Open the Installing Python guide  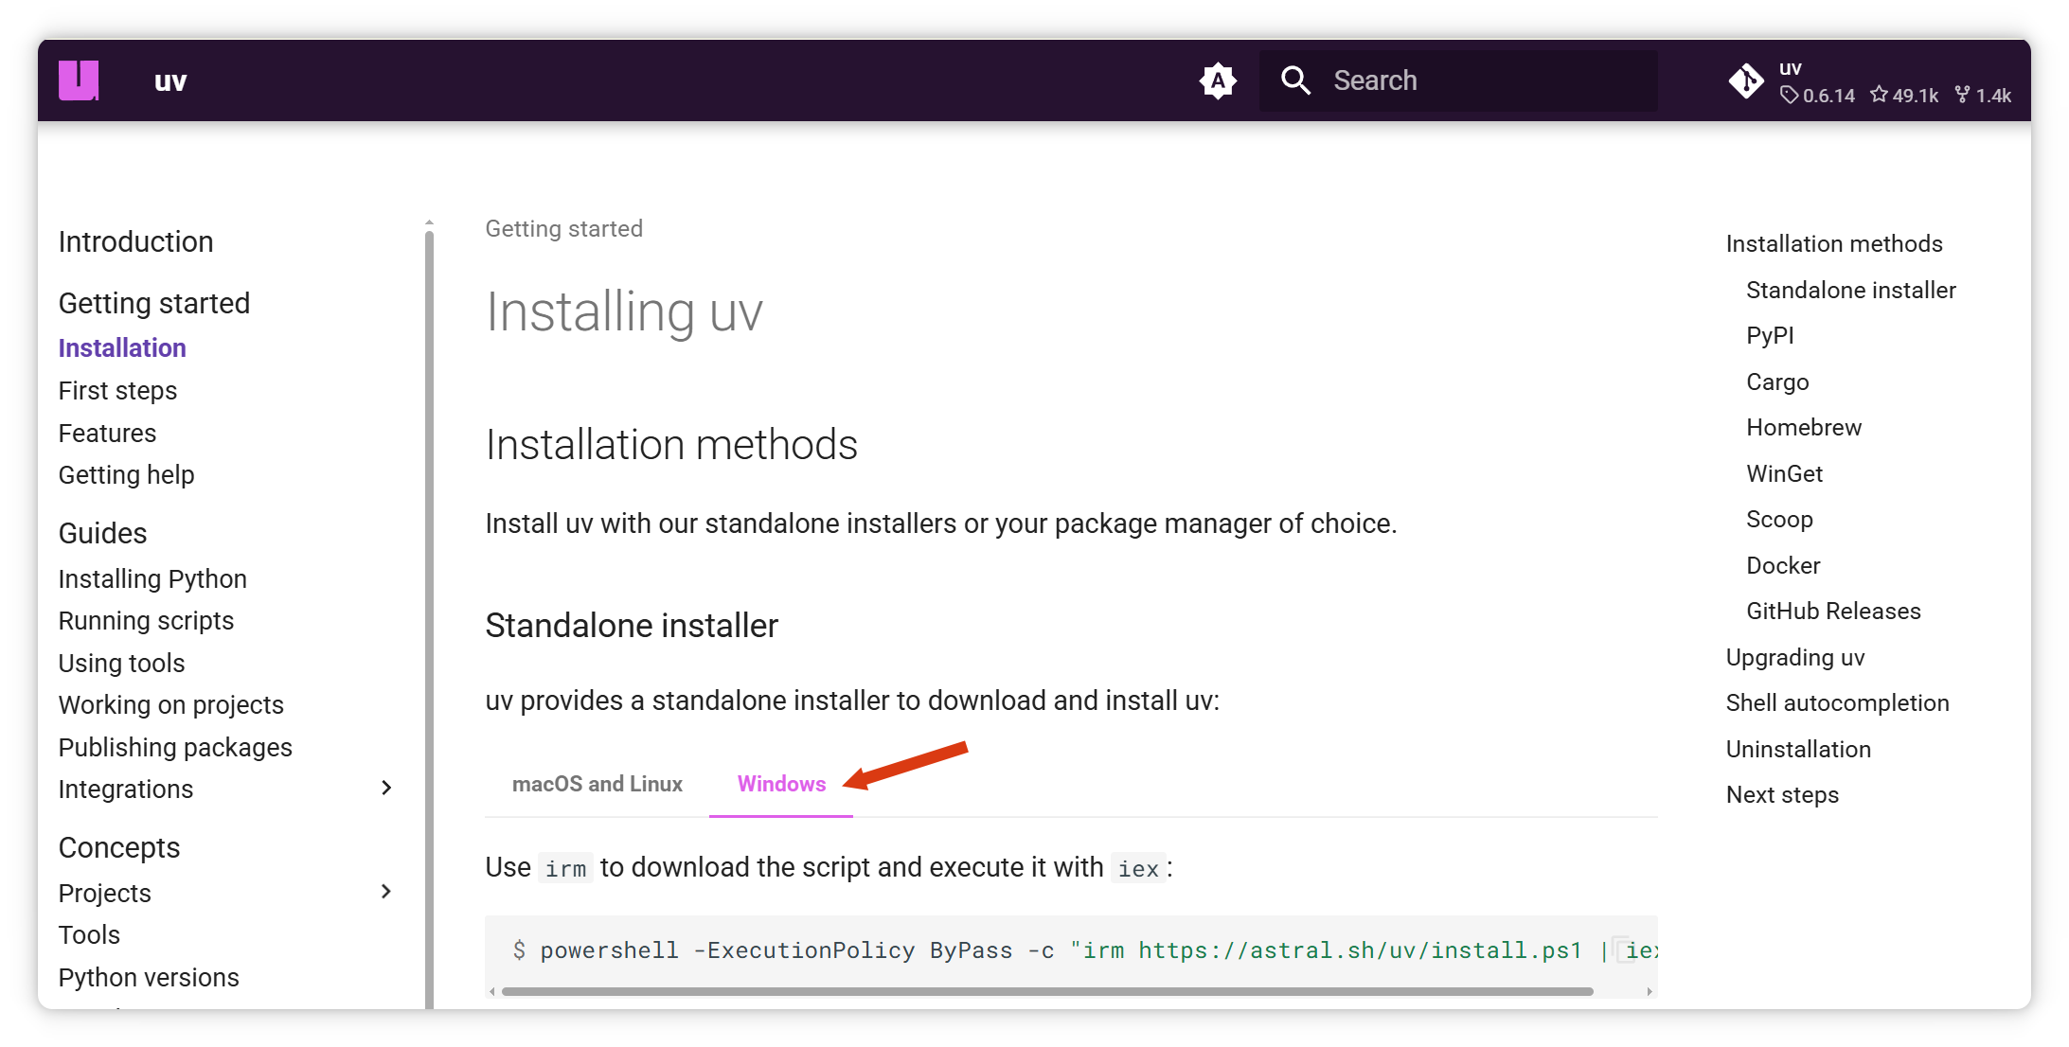(152, 578)
